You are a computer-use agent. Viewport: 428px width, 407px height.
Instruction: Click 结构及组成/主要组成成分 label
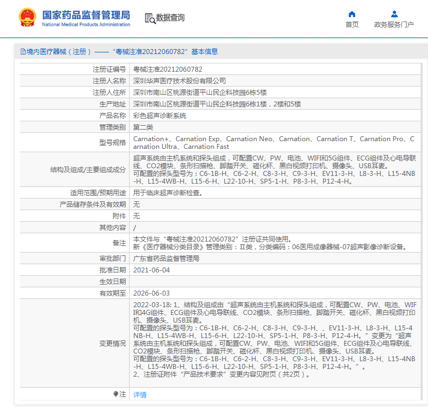[x=88, y=170]
